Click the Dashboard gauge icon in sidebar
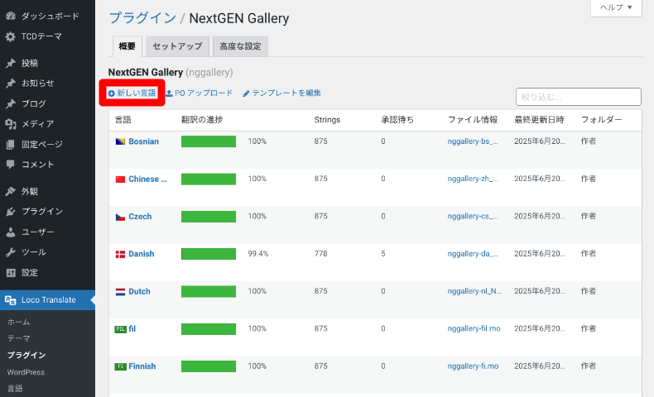The image size is (654, 397). 11,17
